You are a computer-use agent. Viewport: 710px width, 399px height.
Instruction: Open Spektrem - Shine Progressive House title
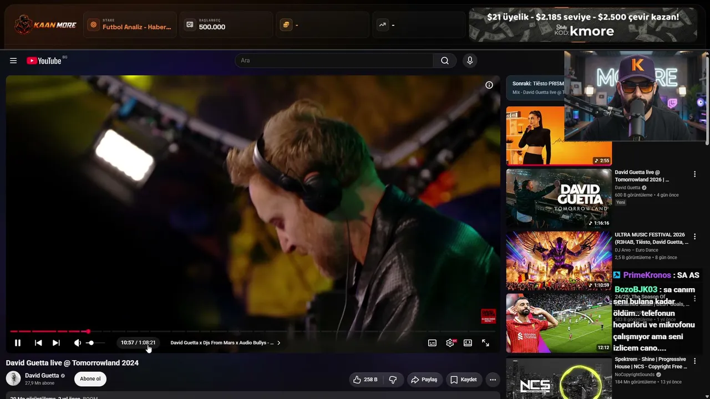[x=650, y=363]
